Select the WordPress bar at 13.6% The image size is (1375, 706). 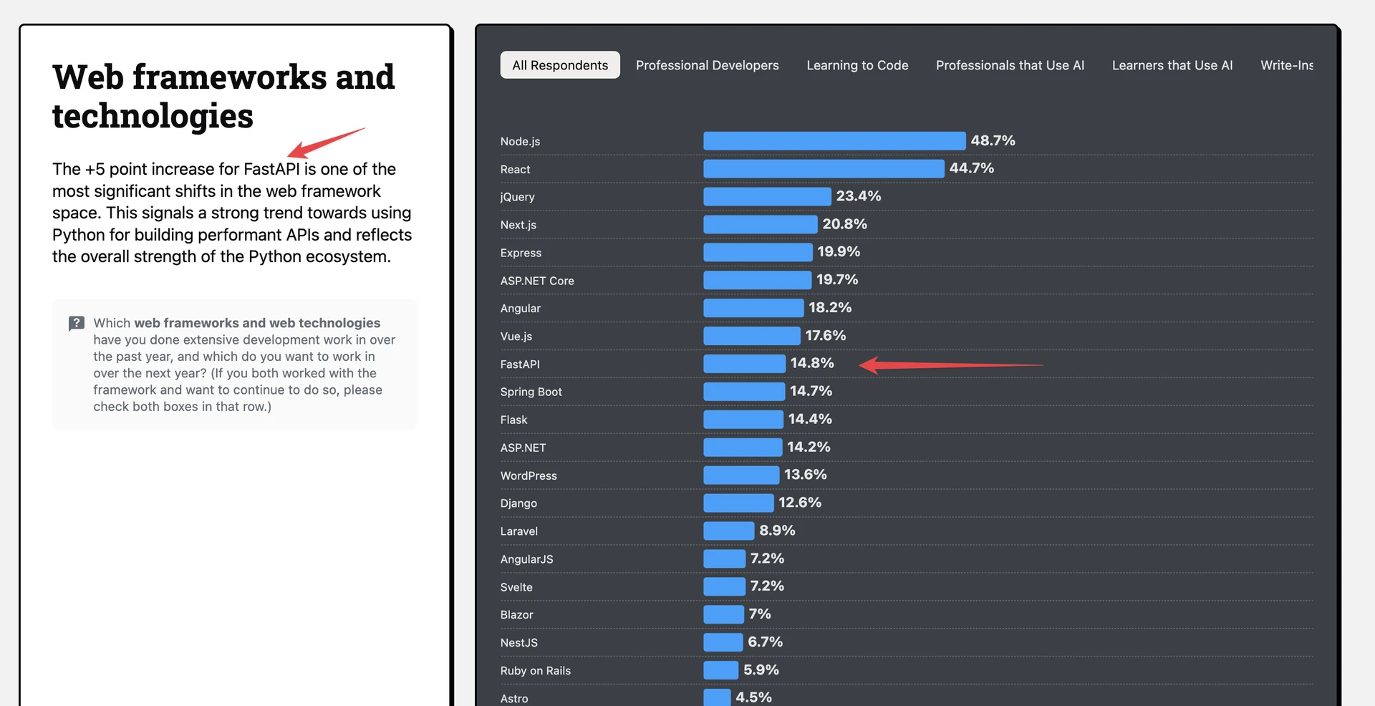click(741, 475)
